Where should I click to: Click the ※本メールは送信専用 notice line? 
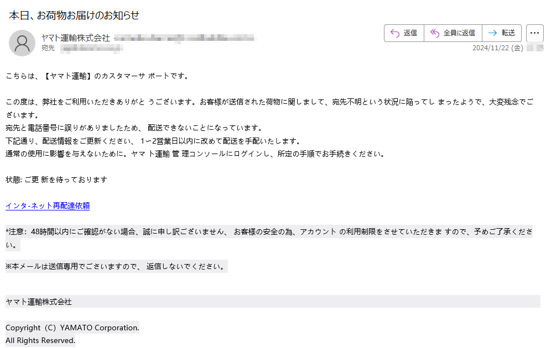[x=116, y=266]
